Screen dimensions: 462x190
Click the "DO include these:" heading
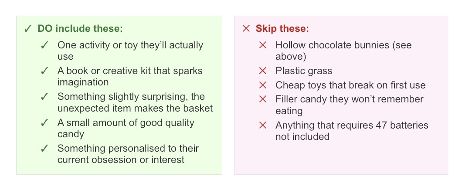tap(80, 29)
